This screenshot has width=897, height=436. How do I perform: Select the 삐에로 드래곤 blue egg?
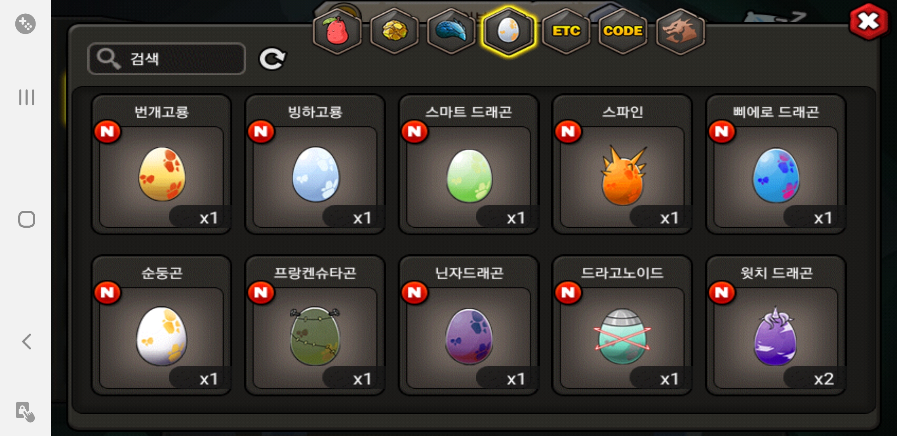pos(776,165)
